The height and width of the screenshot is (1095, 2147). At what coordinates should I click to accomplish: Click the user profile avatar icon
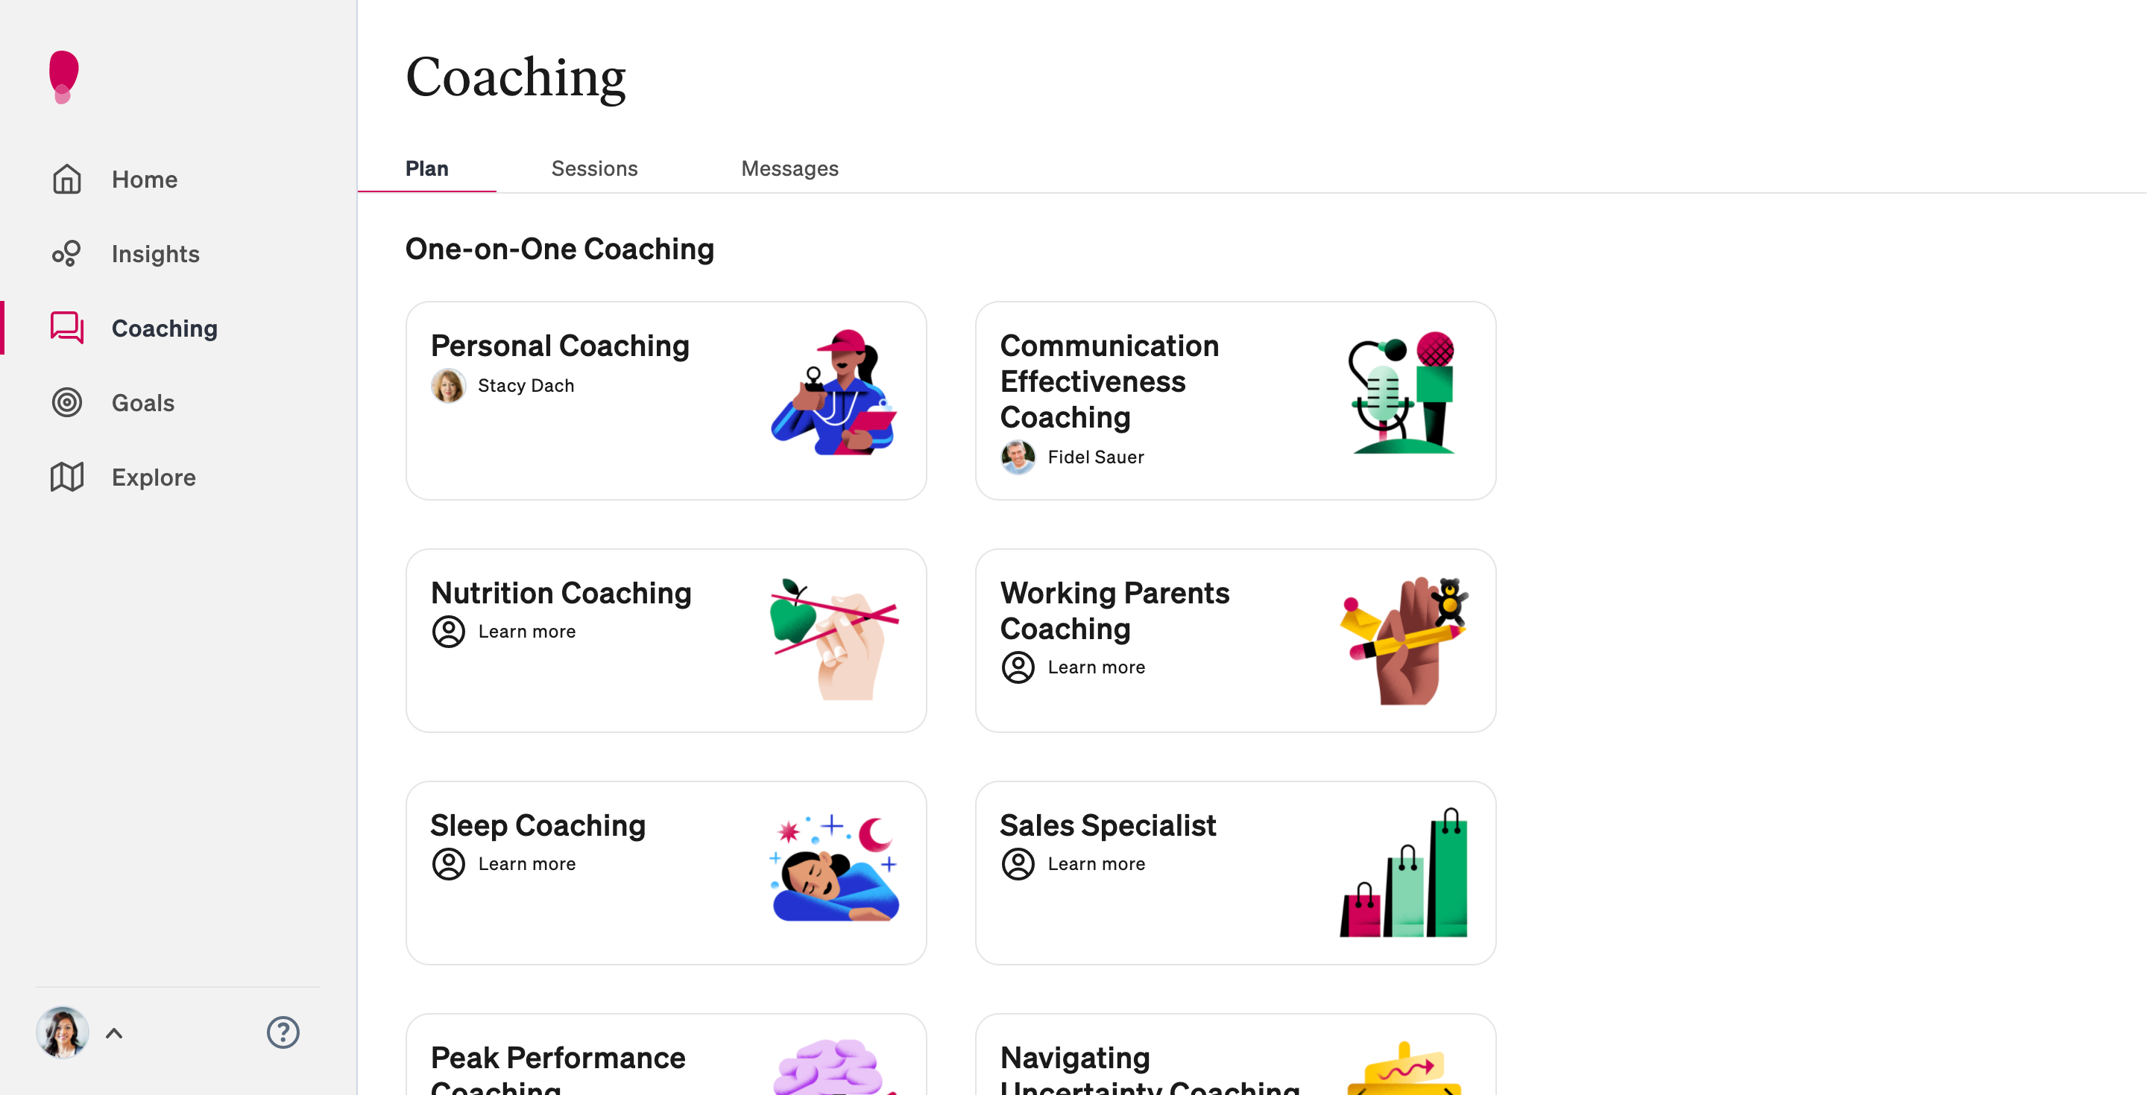63,1034
